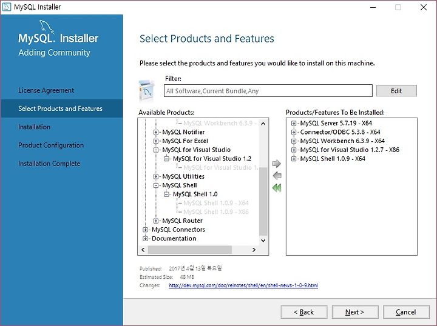This screenshot has width=437, height=326.
Task: Click the Back button
Action: tap(304, 312)
